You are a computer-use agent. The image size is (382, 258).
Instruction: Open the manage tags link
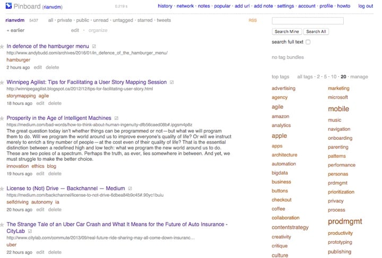359,77
